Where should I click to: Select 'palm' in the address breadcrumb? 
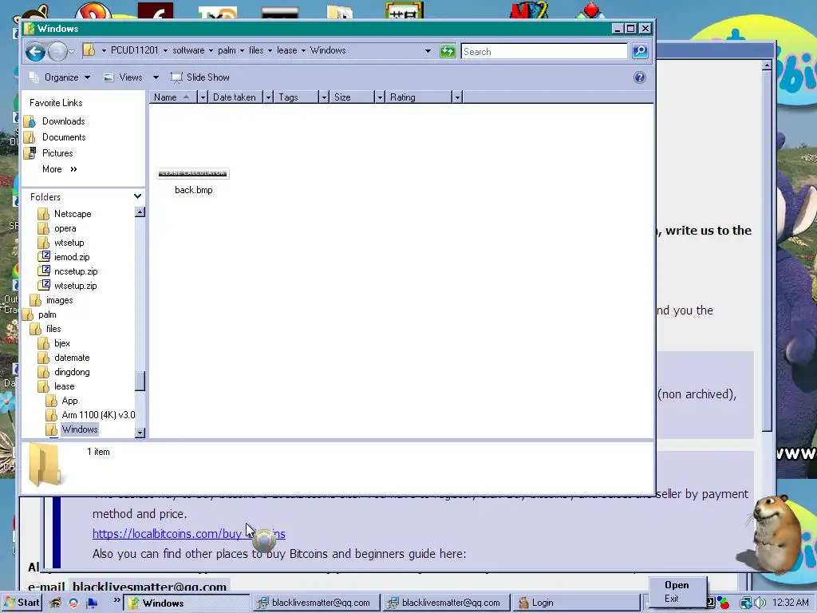click(x=227, y=50)
